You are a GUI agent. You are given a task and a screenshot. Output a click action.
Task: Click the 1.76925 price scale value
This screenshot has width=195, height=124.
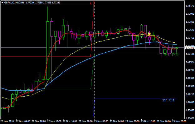coord(190,62)
